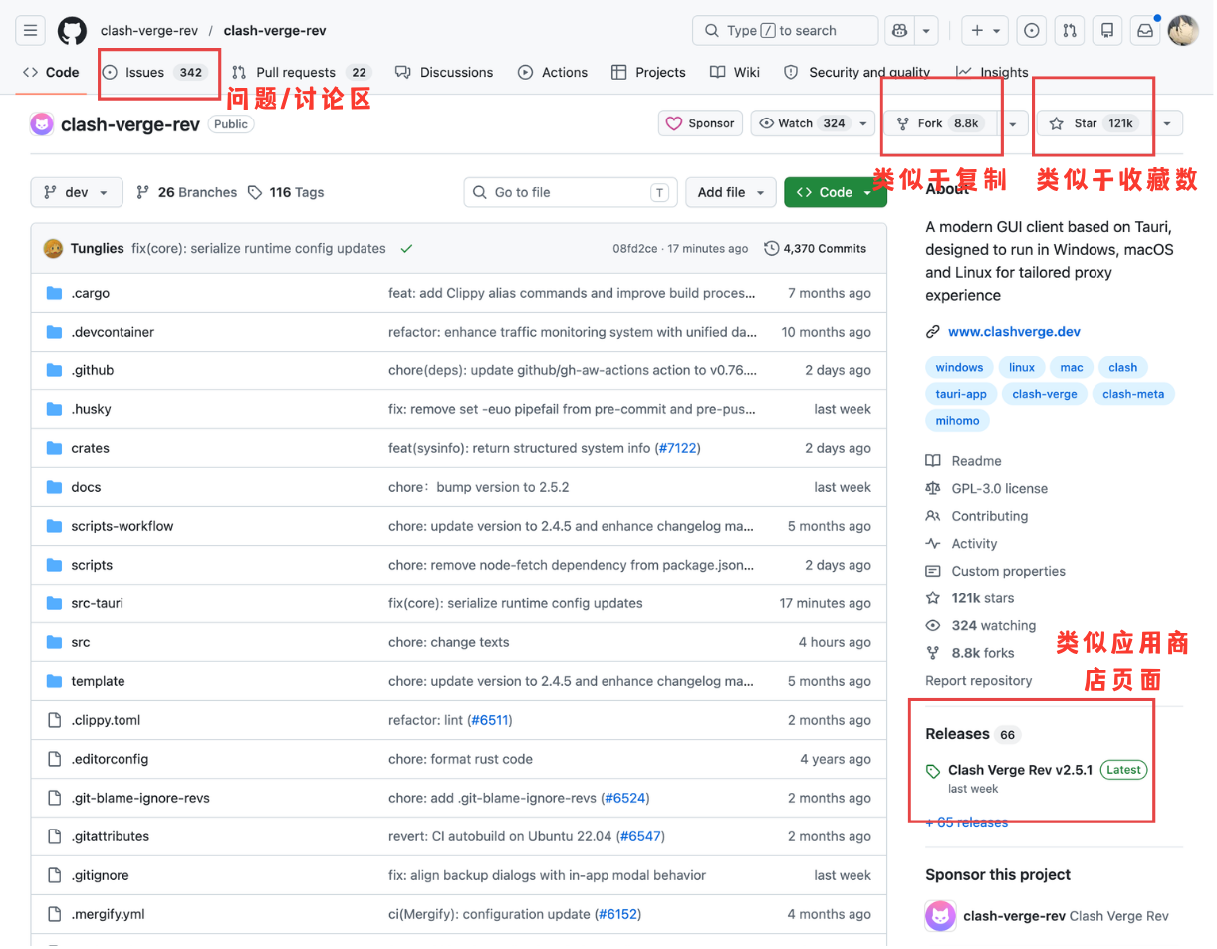This screenshot has width=1217, height=949.
Task: Click the .gitignore file icon
Action: coord(54,875)
